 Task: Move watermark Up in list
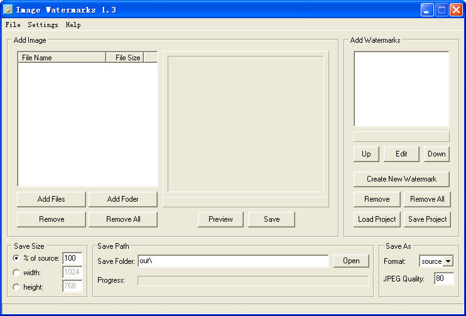point(366,154)
